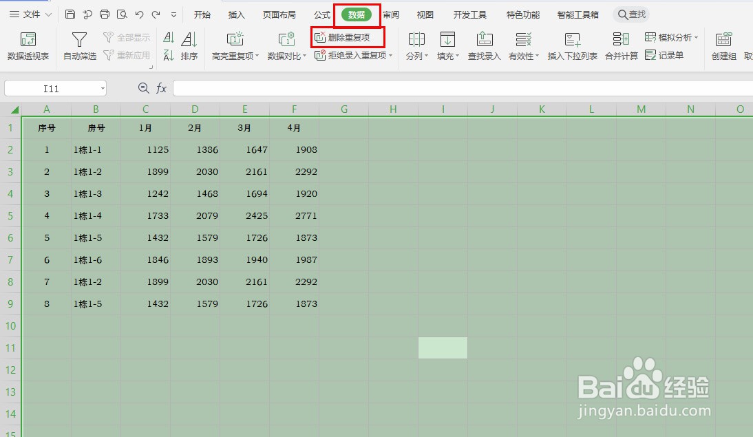Click the 删除重复项 remove duplicates command
The image size is (753, 437).
point(348,38)
